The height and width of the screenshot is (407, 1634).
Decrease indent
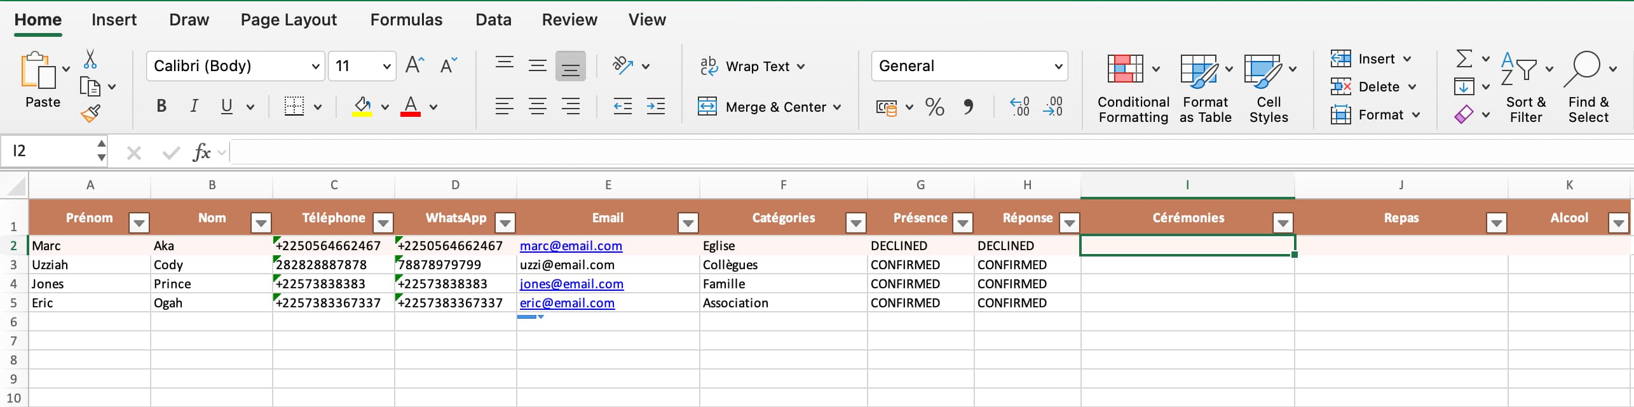(622, 106)
